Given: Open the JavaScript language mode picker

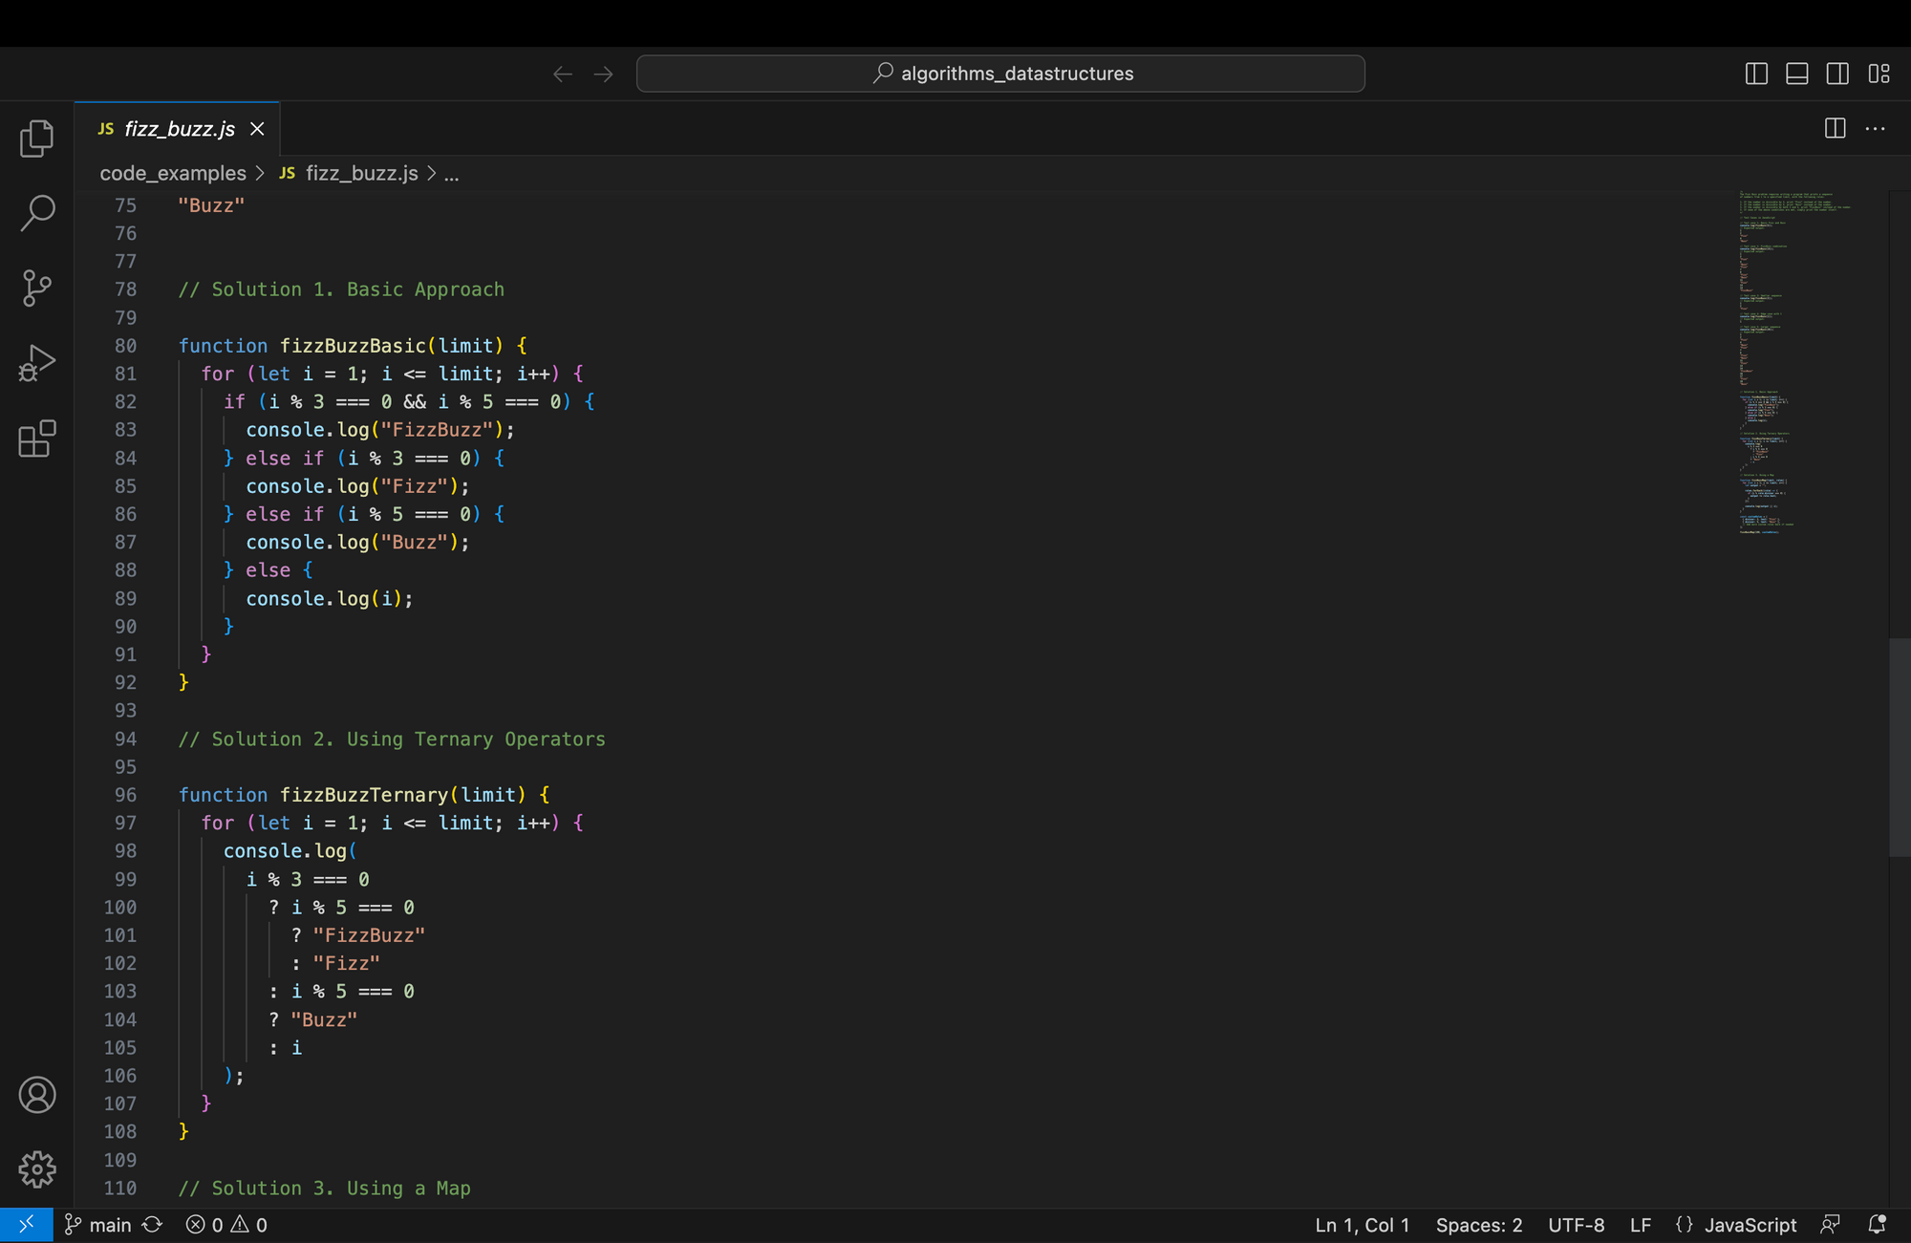Looking at the screenshot, I should pos(1749,1224).
